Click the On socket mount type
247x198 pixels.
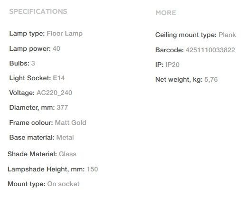pos(63,184)
